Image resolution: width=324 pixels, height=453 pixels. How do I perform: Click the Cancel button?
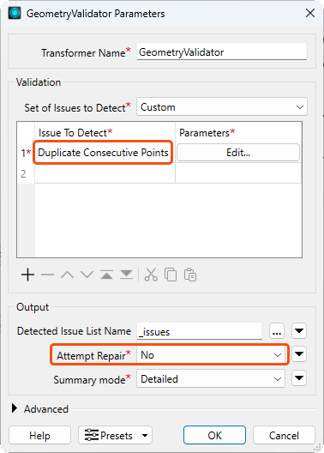point(284,435)
